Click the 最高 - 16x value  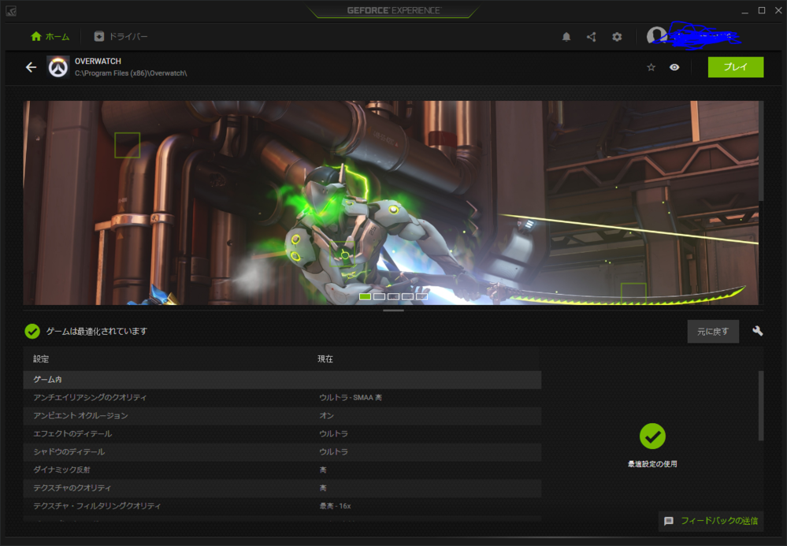[336, 506]
